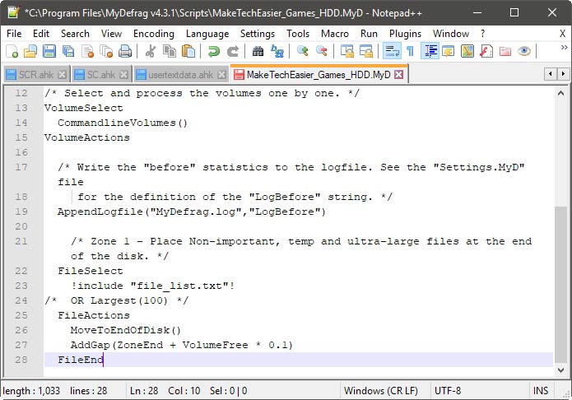Click 'Windows (CR LF)' in status bar
Screen dimensions: 572x400
coord(381,391)
